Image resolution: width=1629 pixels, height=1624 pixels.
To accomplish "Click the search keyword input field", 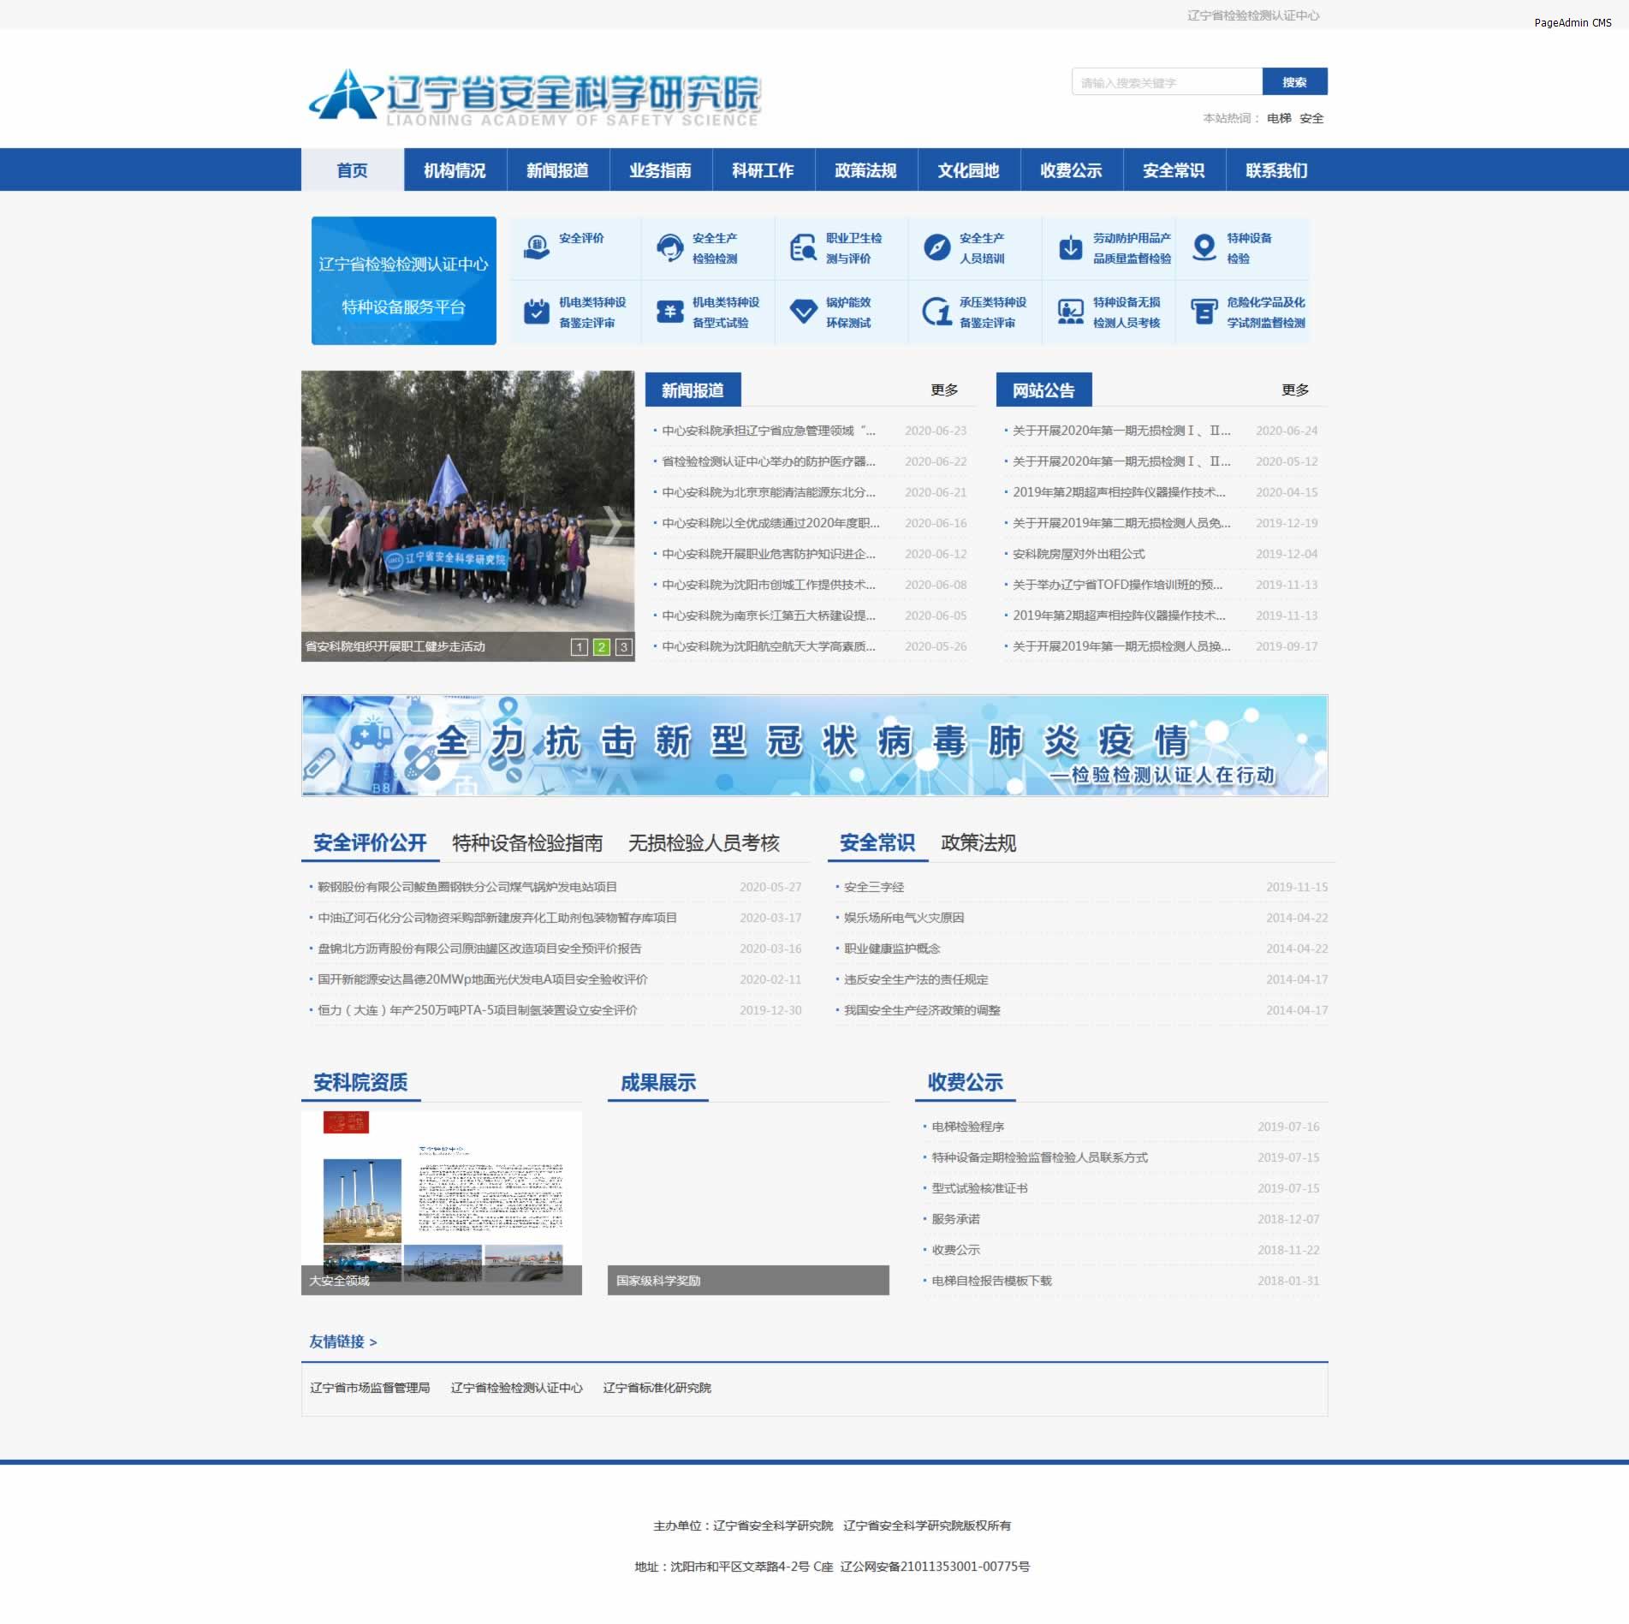I will pos(1167,82).
